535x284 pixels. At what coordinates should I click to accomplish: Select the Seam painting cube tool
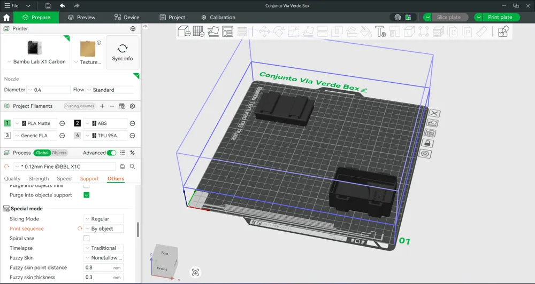409,31
